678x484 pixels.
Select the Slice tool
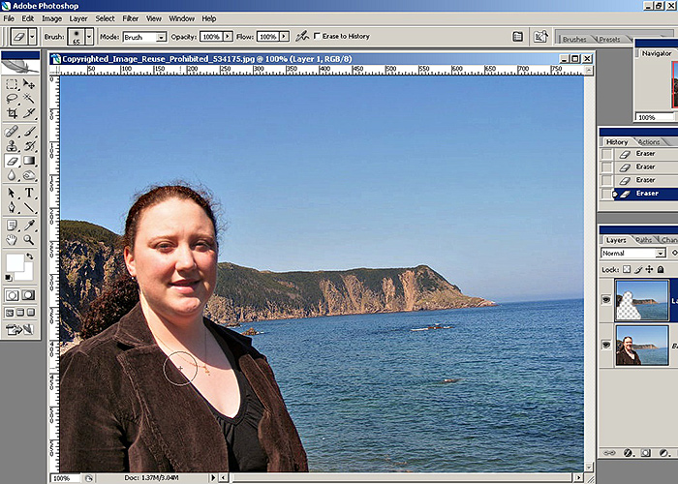tap(29, 113)
